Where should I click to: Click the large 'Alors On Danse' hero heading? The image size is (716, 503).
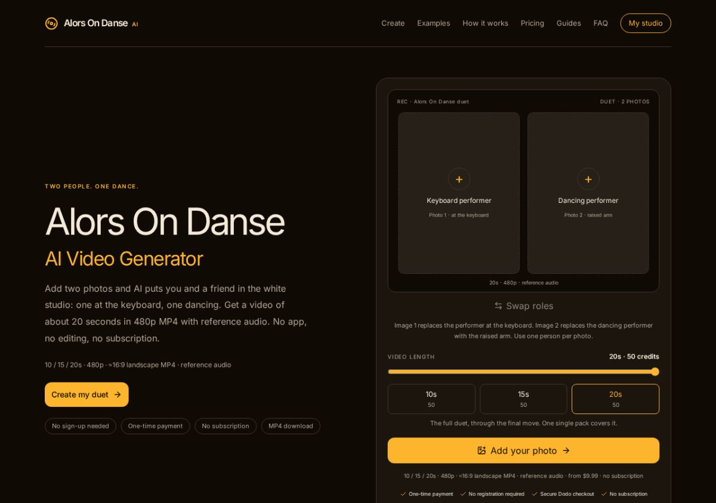coord(165,221)
